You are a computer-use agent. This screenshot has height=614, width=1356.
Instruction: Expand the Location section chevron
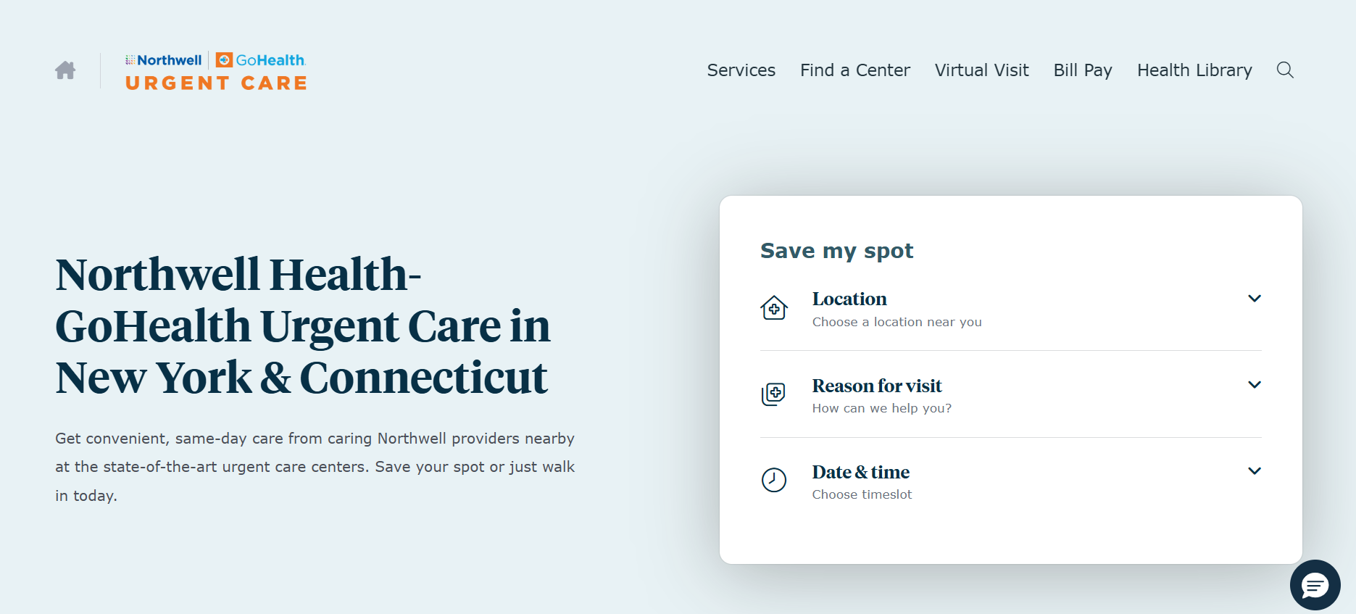click(1255, 298)
